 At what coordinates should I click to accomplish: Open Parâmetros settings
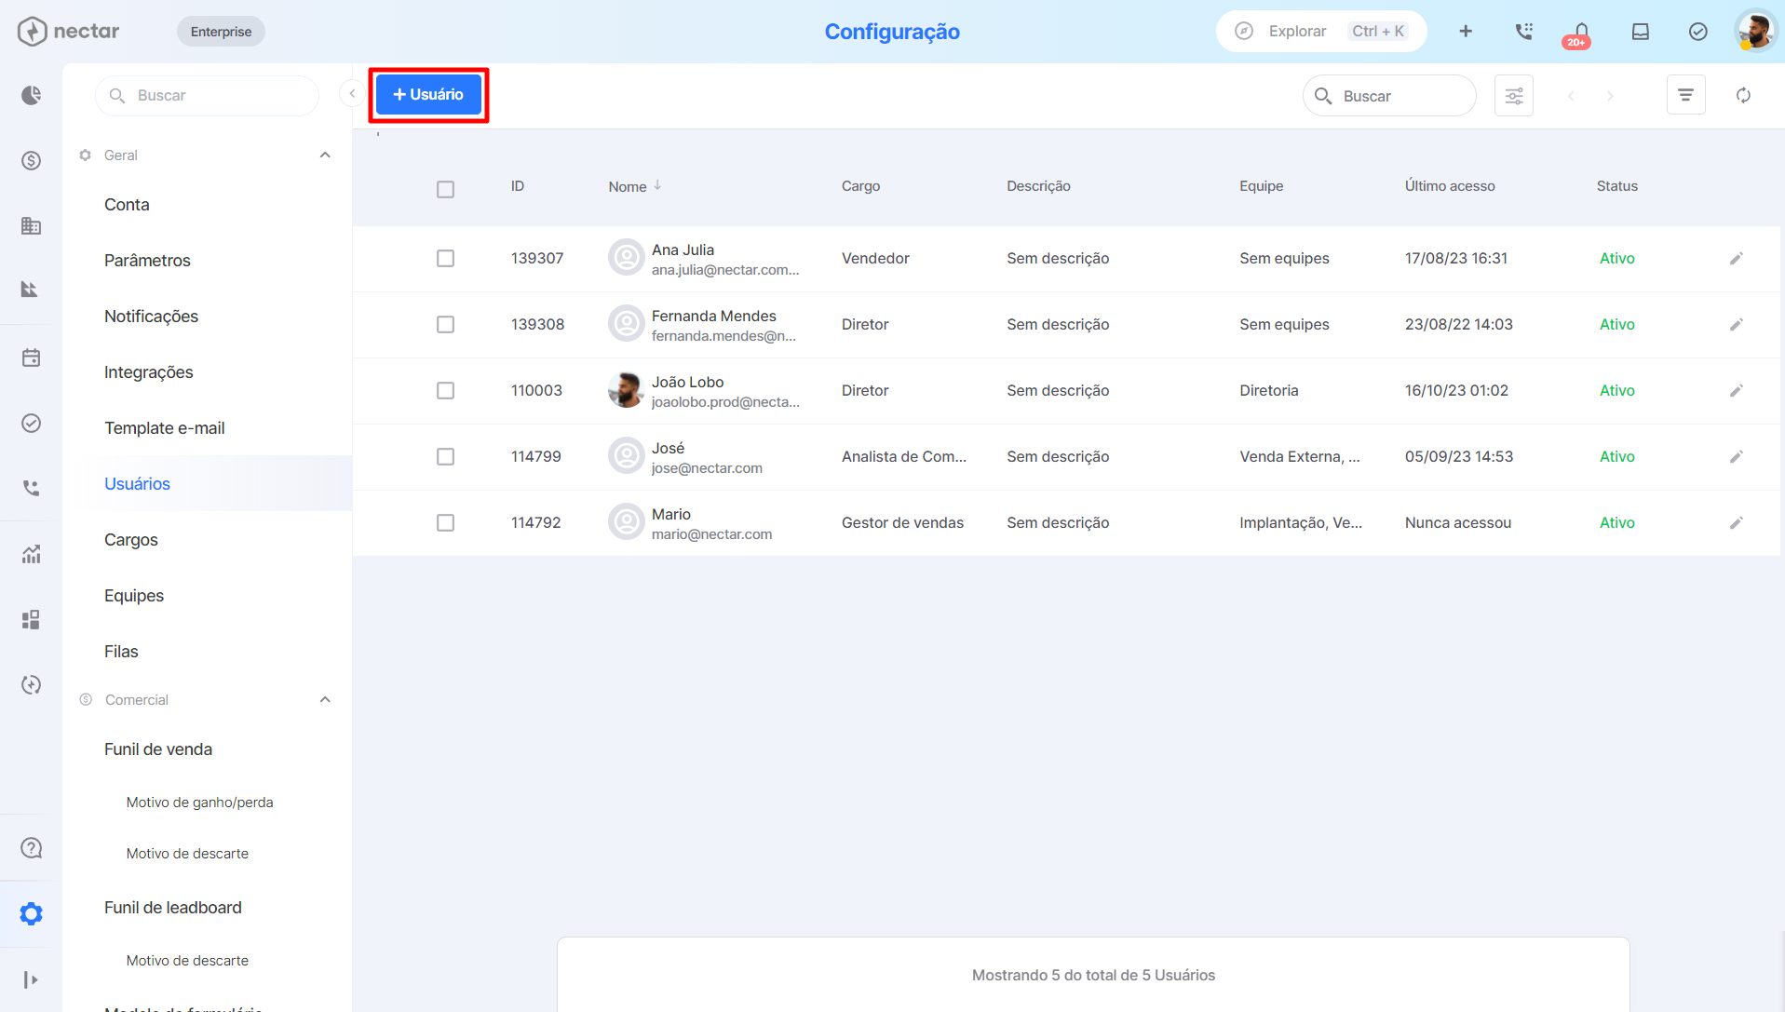point(147,261)
